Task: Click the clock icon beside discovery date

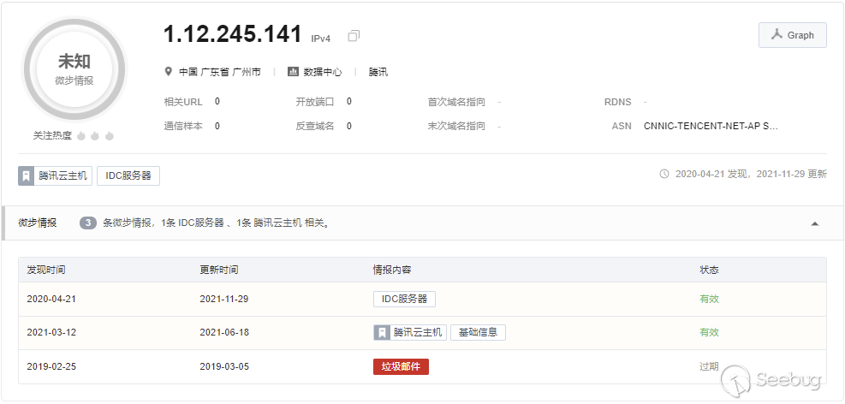Action: tap(664, 174)
